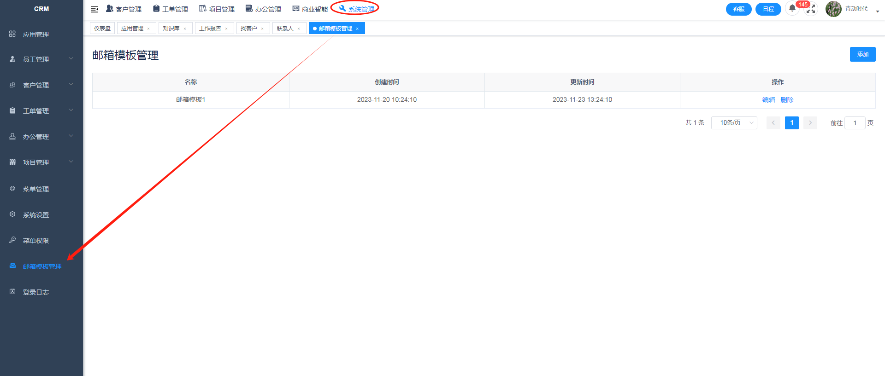Image resolution: width=885 pixels, height=376 pixels.
Task: Click the page number jump input field
Action: point(855,123)
